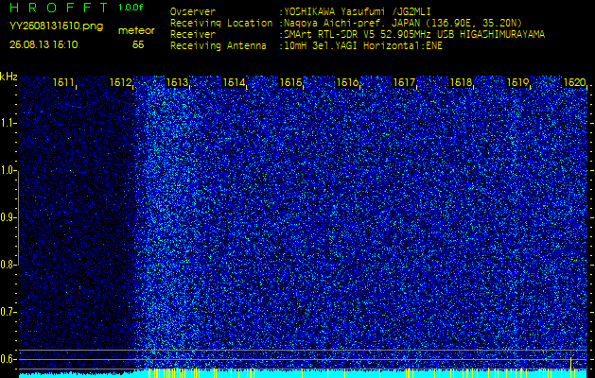Select the file name YY2508131610.png
The height and width of the screenshot is (378, 595).
(x=56, y=26)
